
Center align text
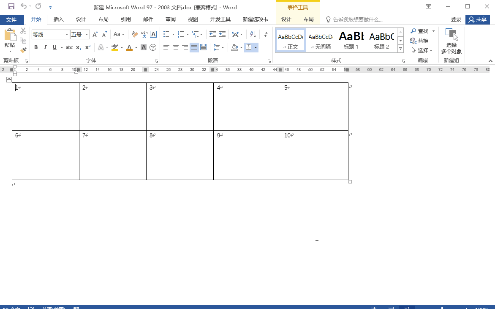176,47
